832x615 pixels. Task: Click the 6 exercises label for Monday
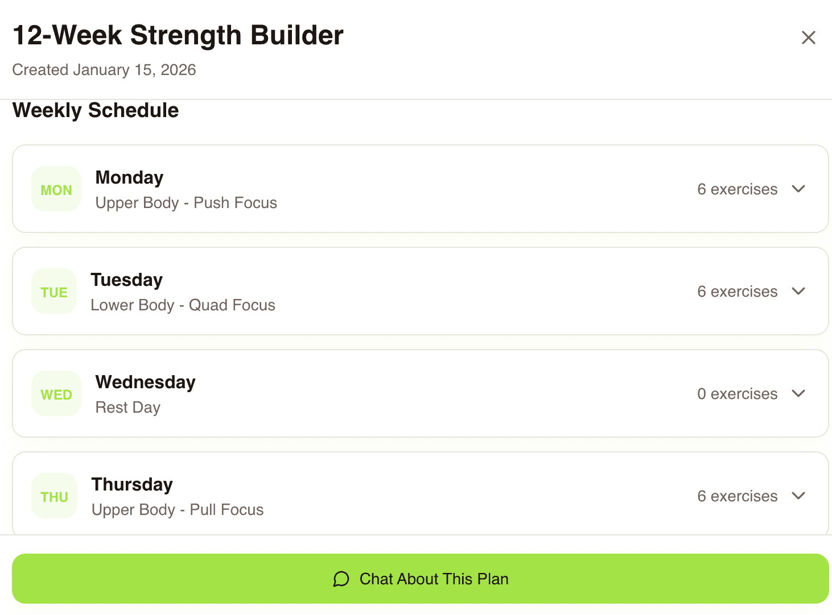point(738,189)
